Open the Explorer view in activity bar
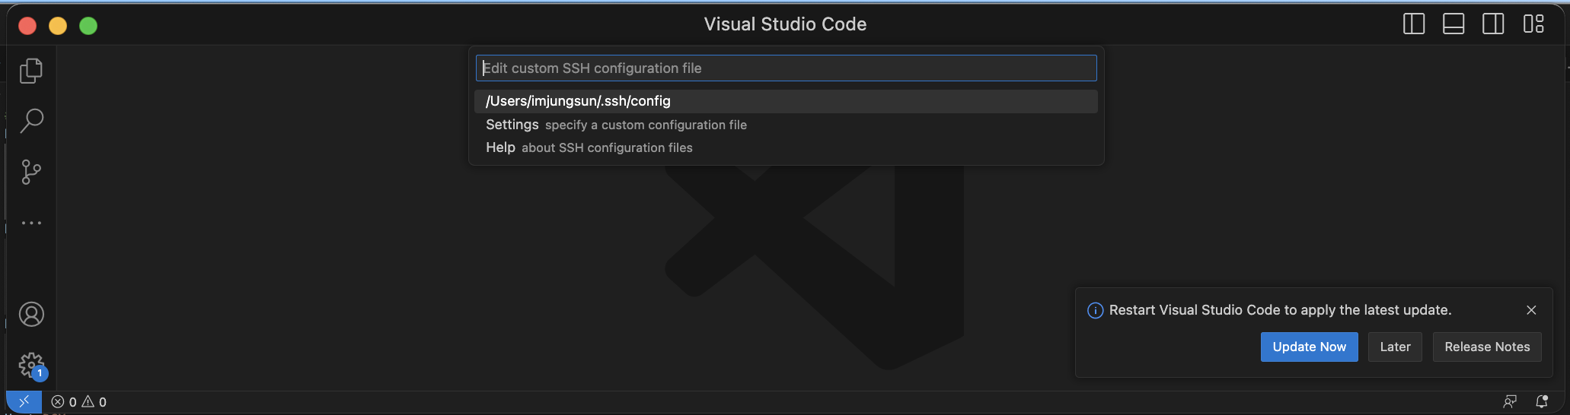The image size is (1570, 415). [x=31, y=71]
